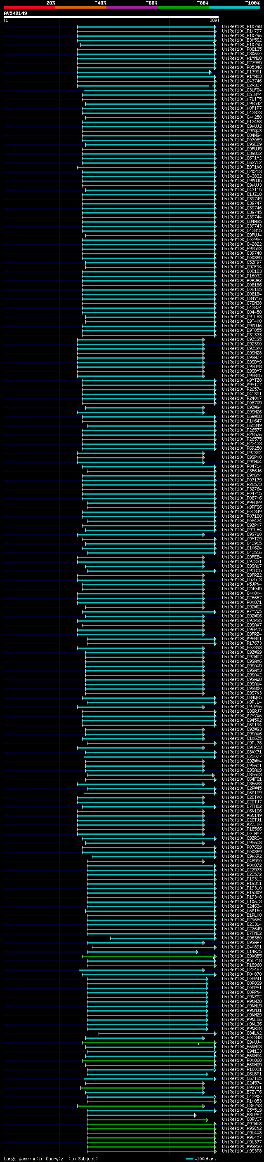Select hit UniRef100_P31333
This screenshot has height=1162, width=264.
point(241,335)
